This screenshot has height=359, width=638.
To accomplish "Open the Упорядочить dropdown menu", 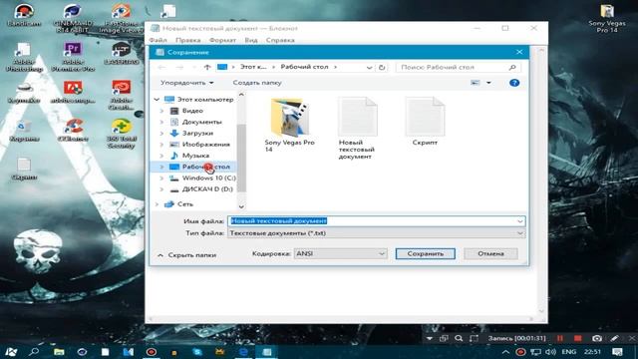I will point(186,83).
